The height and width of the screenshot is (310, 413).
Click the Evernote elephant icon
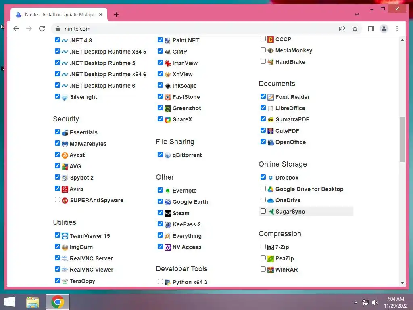coord(167,191)
